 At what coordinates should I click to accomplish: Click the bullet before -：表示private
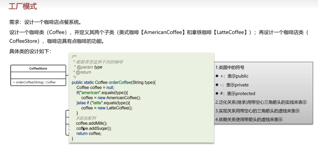click(217, 85)
